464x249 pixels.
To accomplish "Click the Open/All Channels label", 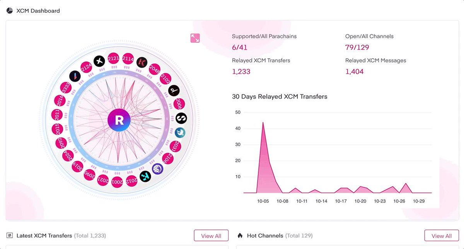I will click(x=369, y=36).
